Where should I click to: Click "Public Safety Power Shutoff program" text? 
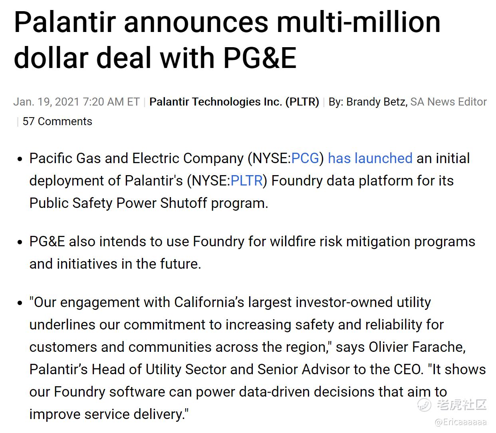[149, 203]
